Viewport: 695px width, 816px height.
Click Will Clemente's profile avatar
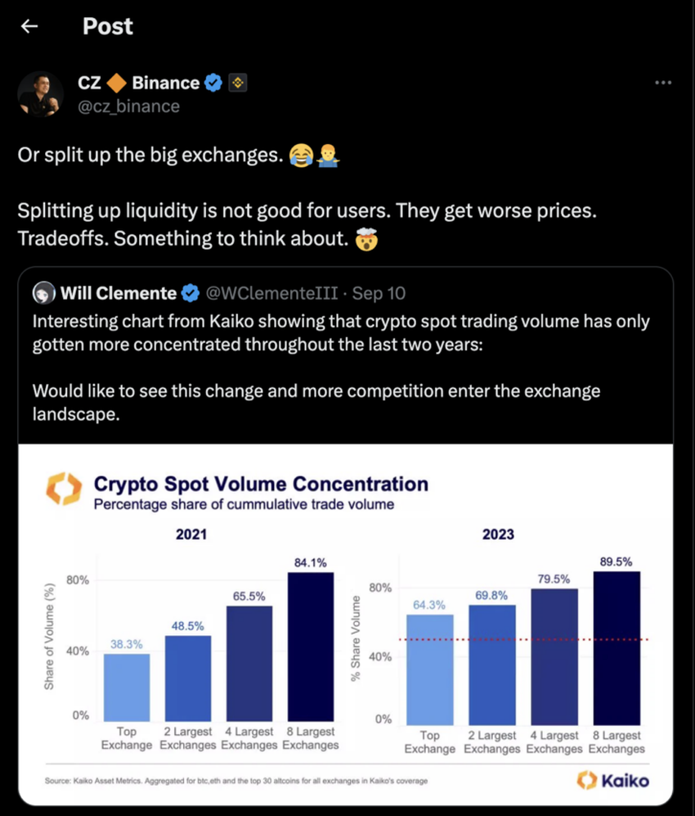(43, 292)
